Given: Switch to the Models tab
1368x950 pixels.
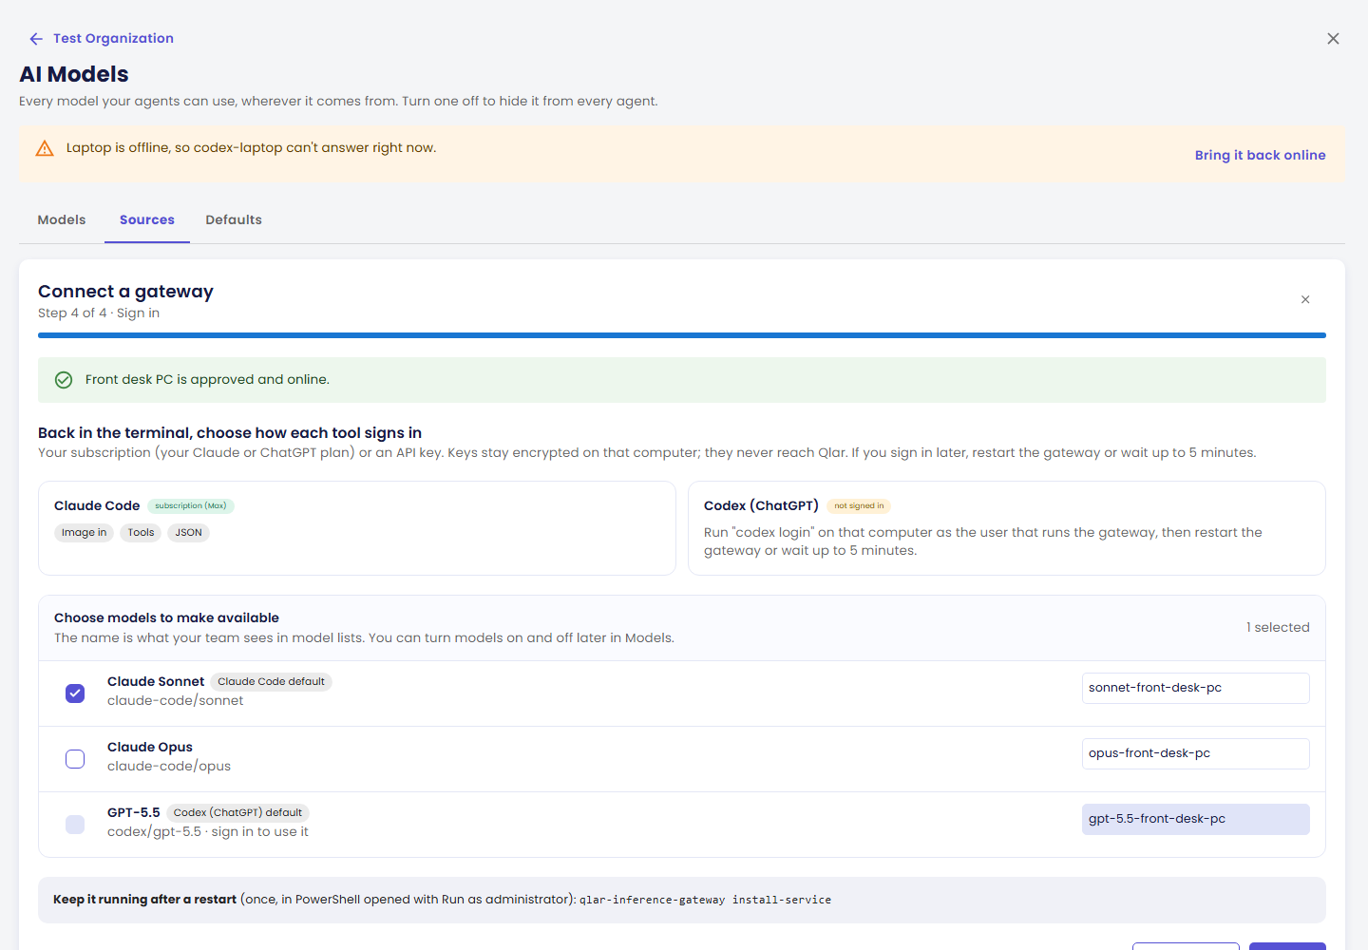Looking at the screenshot, I should (x=62, y=219).
